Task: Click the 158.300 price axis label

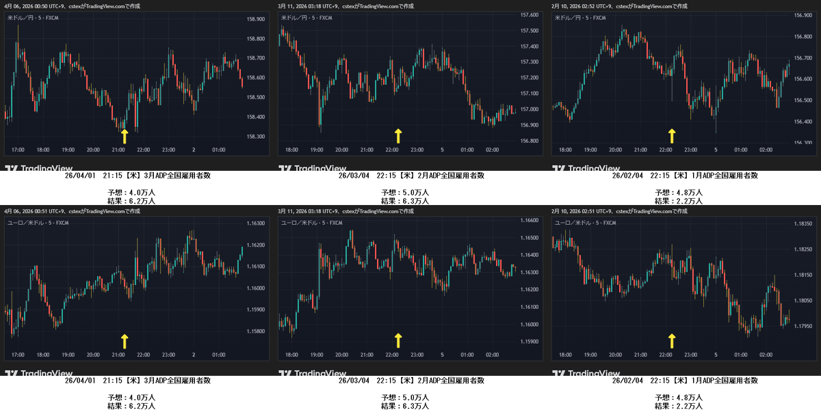Action: [x=255, y=137]
